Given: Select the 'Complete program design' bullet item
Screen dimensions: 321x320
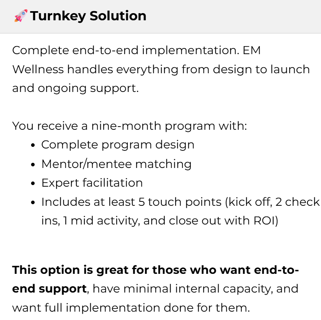Looking at the screenshot, I should 118,145.
